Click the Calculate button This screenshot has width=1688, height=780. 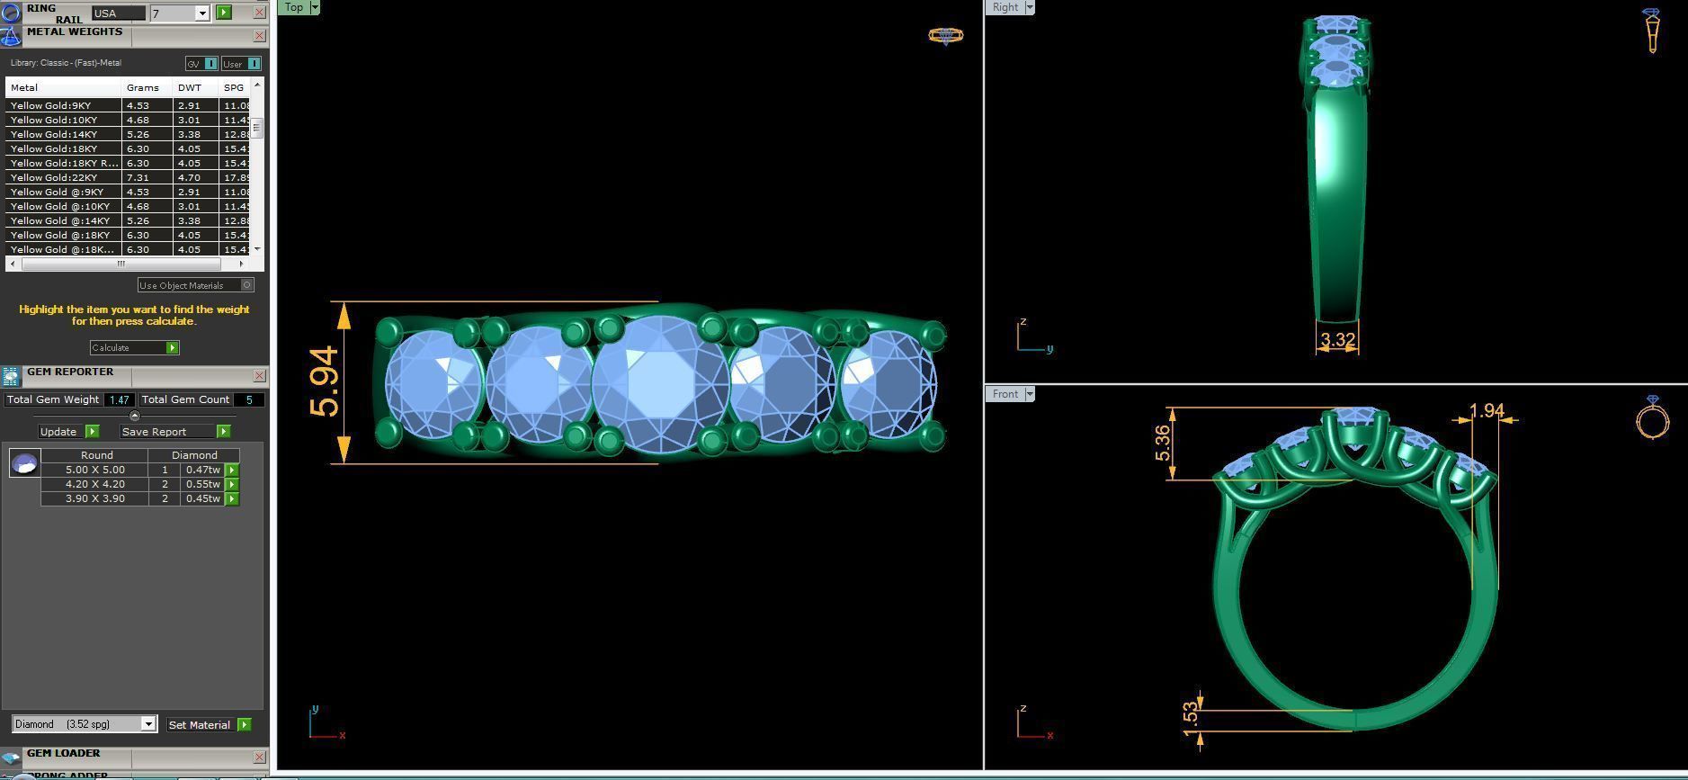pyautogui.click(x=135, y=347)
